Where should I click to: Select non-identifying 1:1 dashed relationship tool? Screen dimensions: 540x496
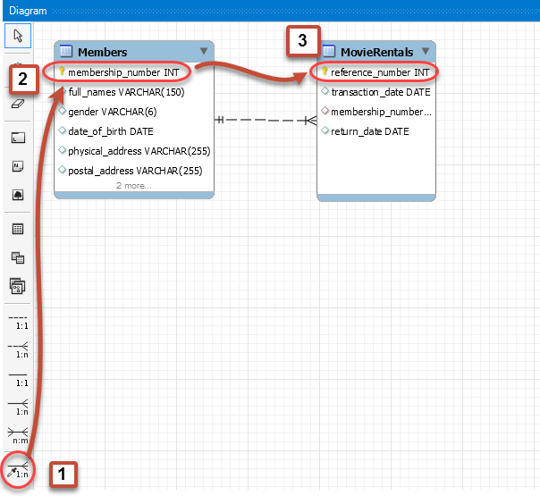coord(18,321)
